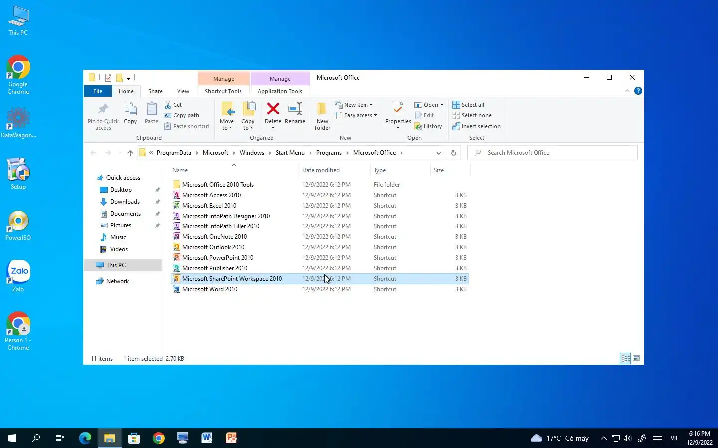Select the Setup desktop icon
718x448 pixels.
(18, 174)
